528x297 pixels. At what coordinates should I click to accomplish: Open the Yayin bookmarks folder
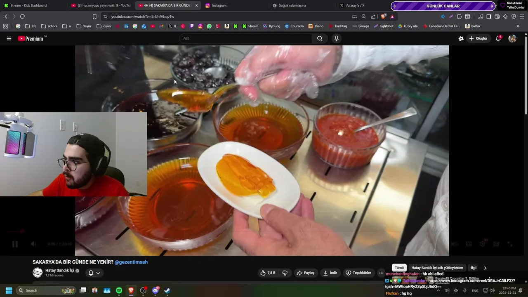pyautogui.click(x=83, y=26)
